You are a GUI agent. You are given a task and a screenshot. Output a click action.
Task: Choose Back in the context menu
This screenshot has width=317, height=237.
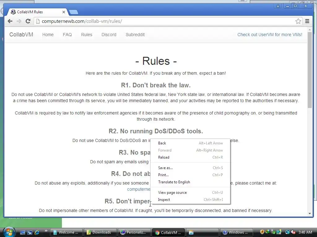pyautogui.click(x=190, y=143)
